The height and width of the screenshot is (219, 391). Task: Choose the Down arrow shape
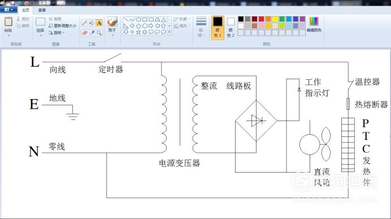pyautogui.click(x=126, y=32)
